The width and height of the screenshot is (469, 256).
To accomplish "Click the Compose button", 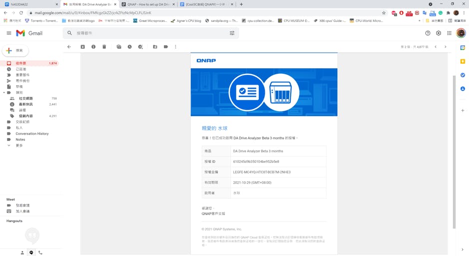I will click(x=15, y=50).
